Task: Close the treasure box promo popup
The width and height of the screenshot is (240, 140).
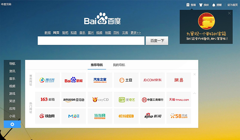Action: [x=229, y=13]
